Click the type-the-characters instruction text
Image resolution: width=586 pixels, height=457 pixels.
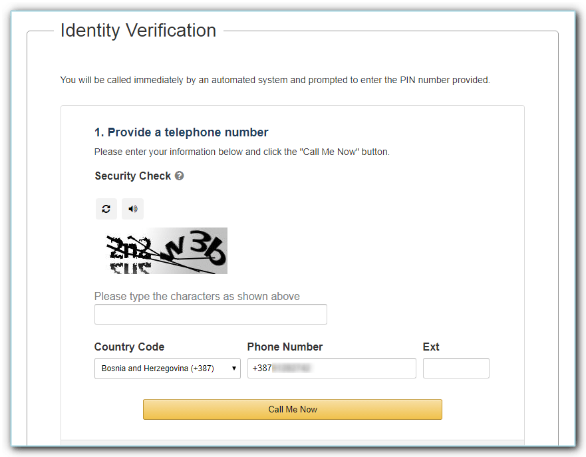pos(197,296)
